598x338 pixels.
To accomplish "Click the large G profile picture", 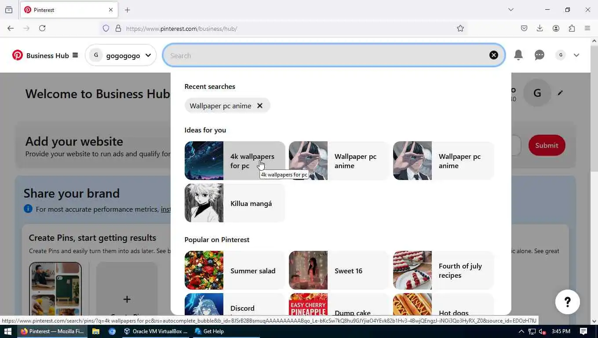I will [x=537, y=93].
